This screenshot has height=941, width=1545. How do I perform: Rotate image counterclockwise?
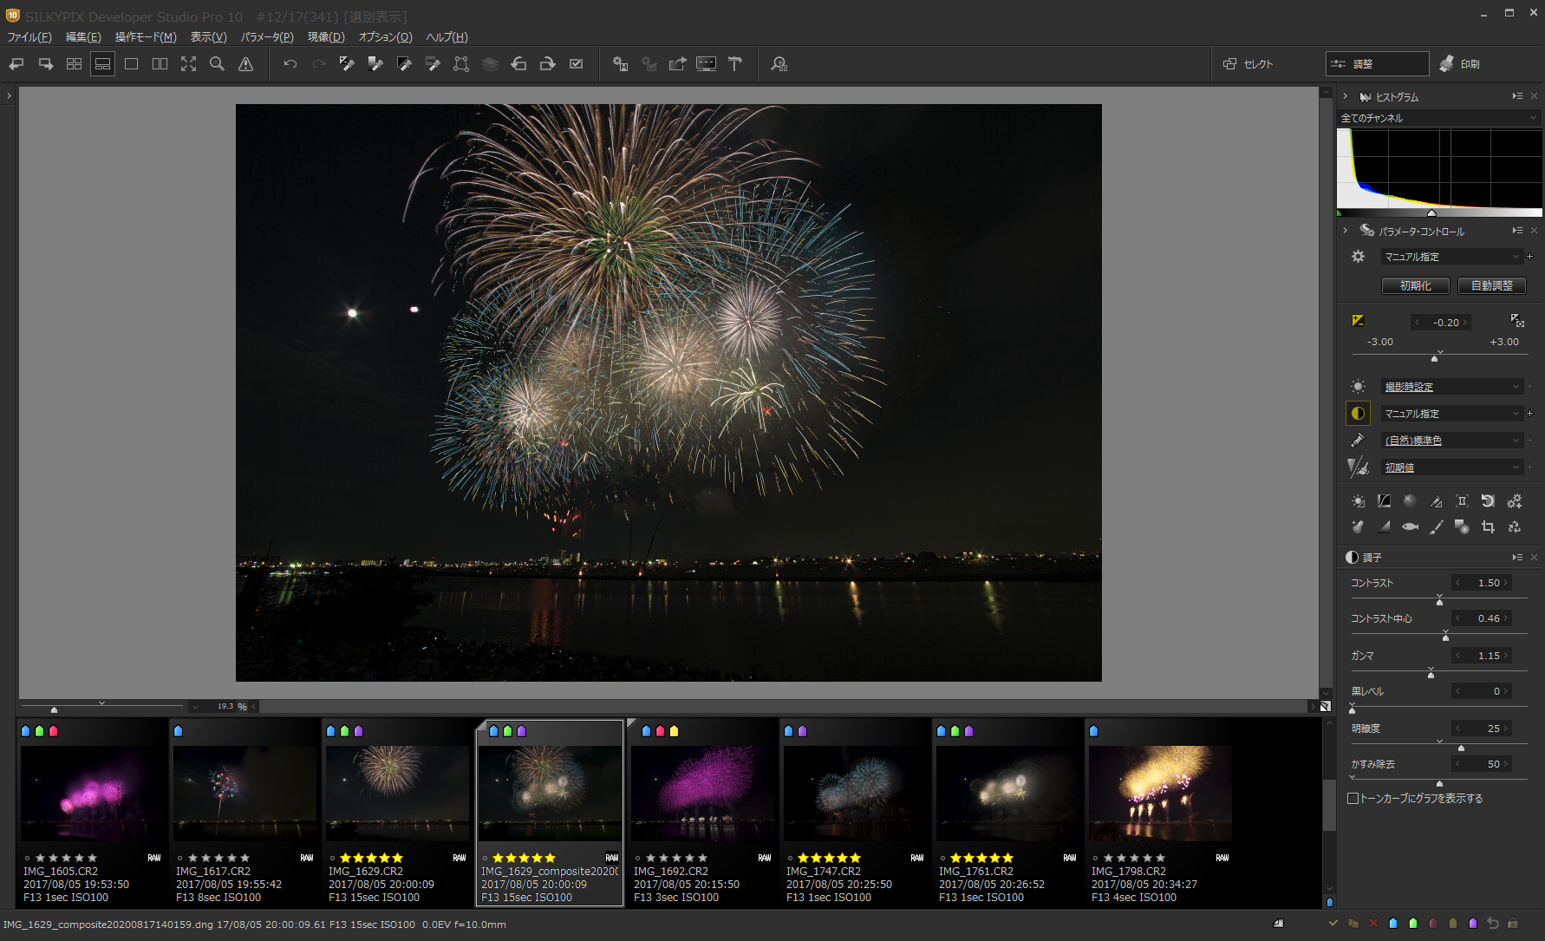pyautogui.click(x=518, y=64)
